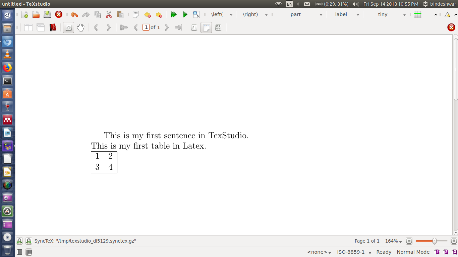Viewport: 458px width, 257px height.
Task: Toggle fit-to-width view in PDF viewer
Action: click(206, 27)
